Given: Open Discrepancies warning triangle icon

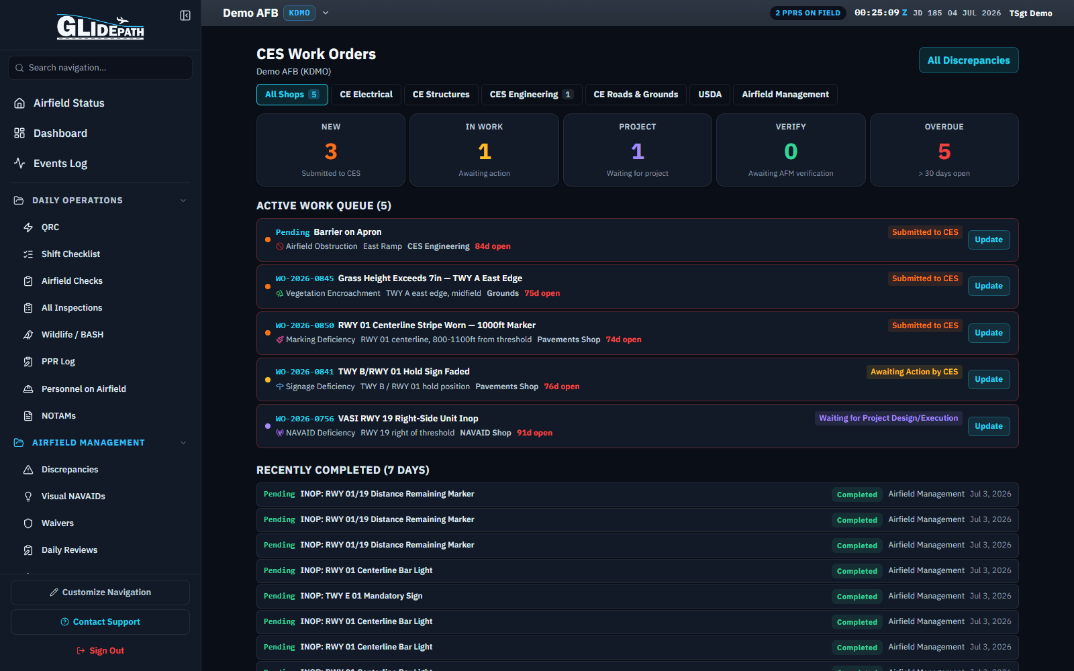Looking at the screenshot, I should 28,470.
